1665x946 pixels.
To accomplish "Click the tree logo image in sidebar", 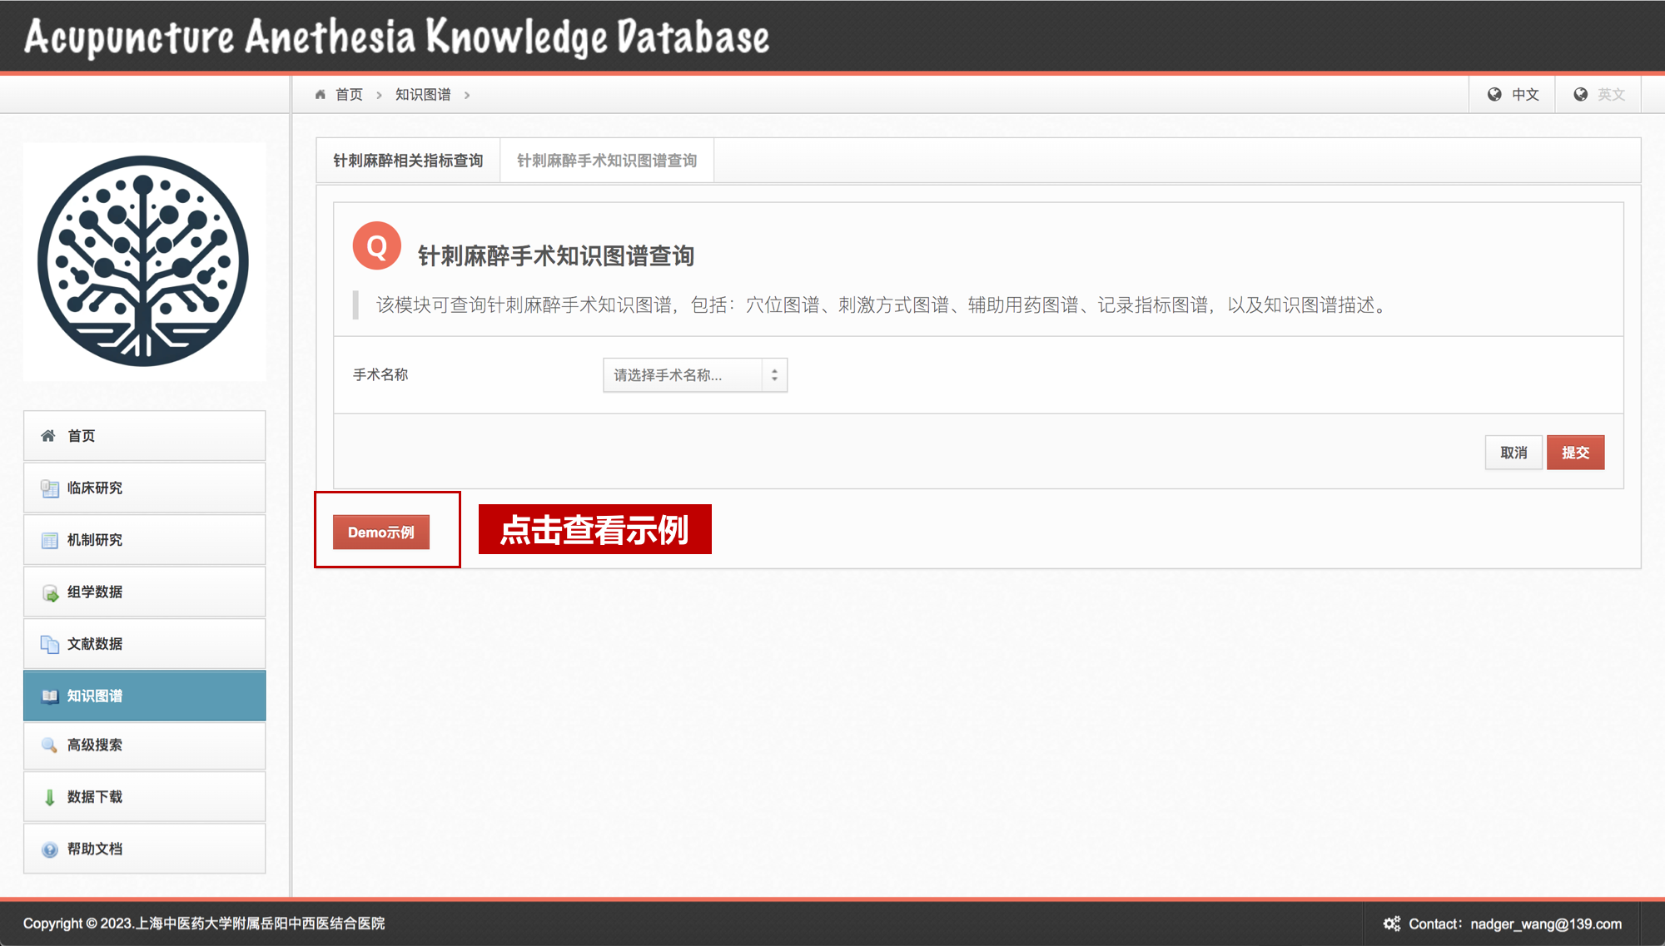I will (x=144, y=261).
